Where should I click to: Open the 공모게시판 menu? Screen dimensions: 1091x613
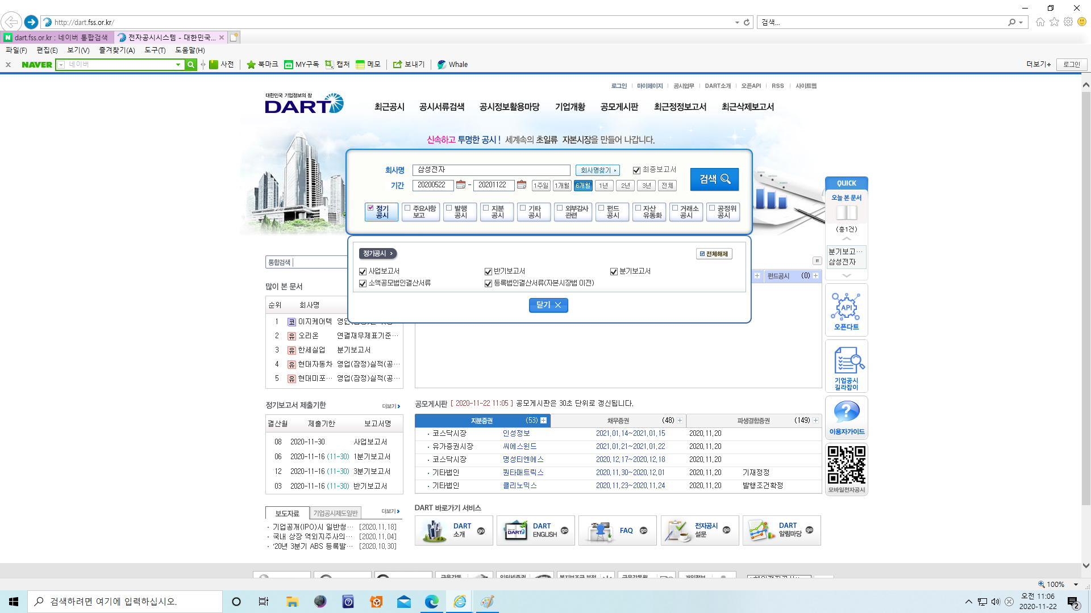[619, 107]
